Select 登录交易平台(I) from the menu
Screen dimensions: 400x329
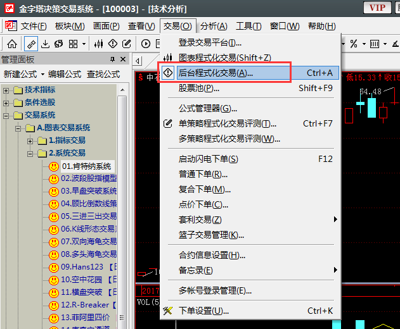click(250, 42)
